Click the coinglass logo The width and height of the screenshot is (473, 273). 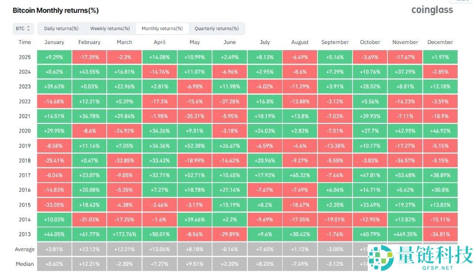click(x=432, y=10)
